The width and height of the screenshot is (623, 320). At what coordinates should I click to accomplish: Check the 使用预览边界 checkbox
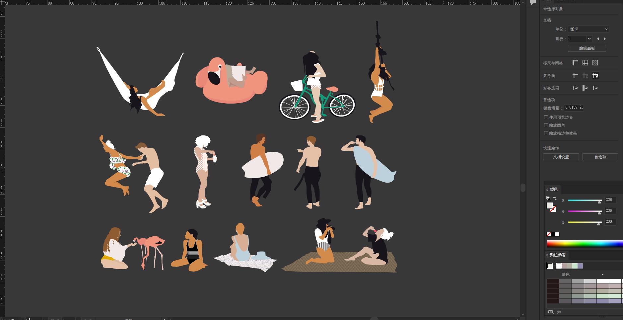546,117
